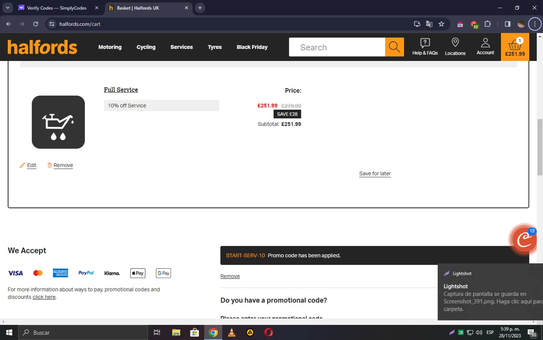The height and width of the screenshot is (340, 543).
Task: Open the Services menu
Action: click(x=181, y=47)
